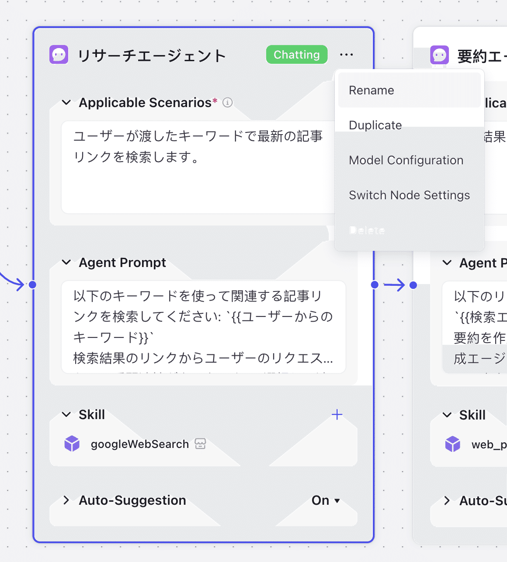This screenshot has height=562, width=507.
Task: Click the googleWebSearch cube icon
Action: [x=72, y=444]
